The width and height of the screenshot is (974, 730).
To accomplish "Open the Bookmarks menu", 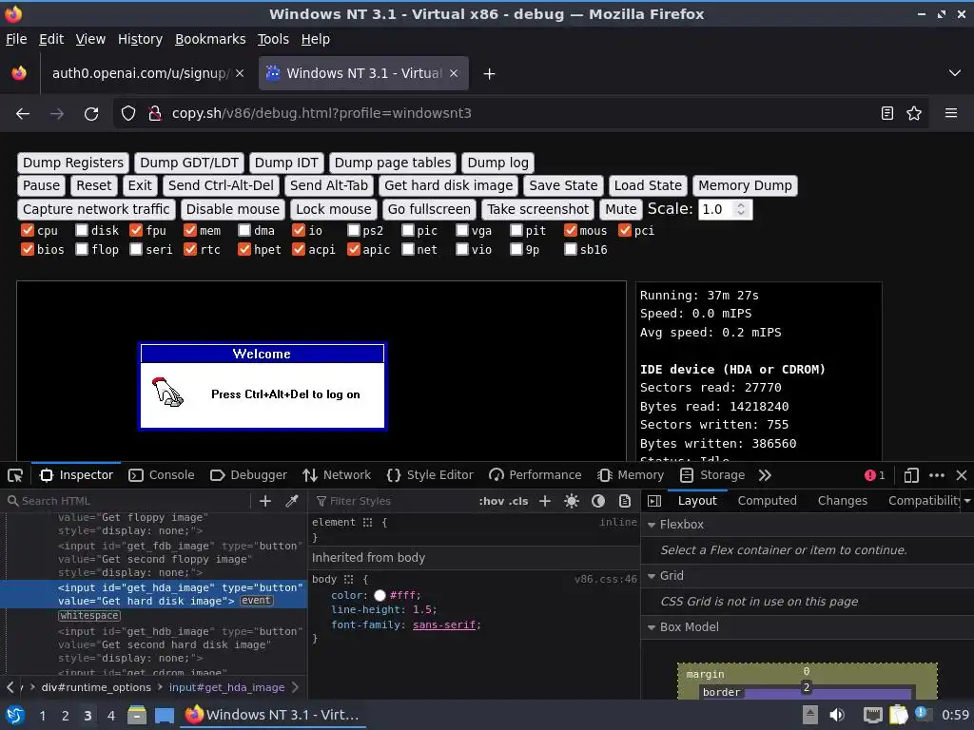I will click(210, 39).
